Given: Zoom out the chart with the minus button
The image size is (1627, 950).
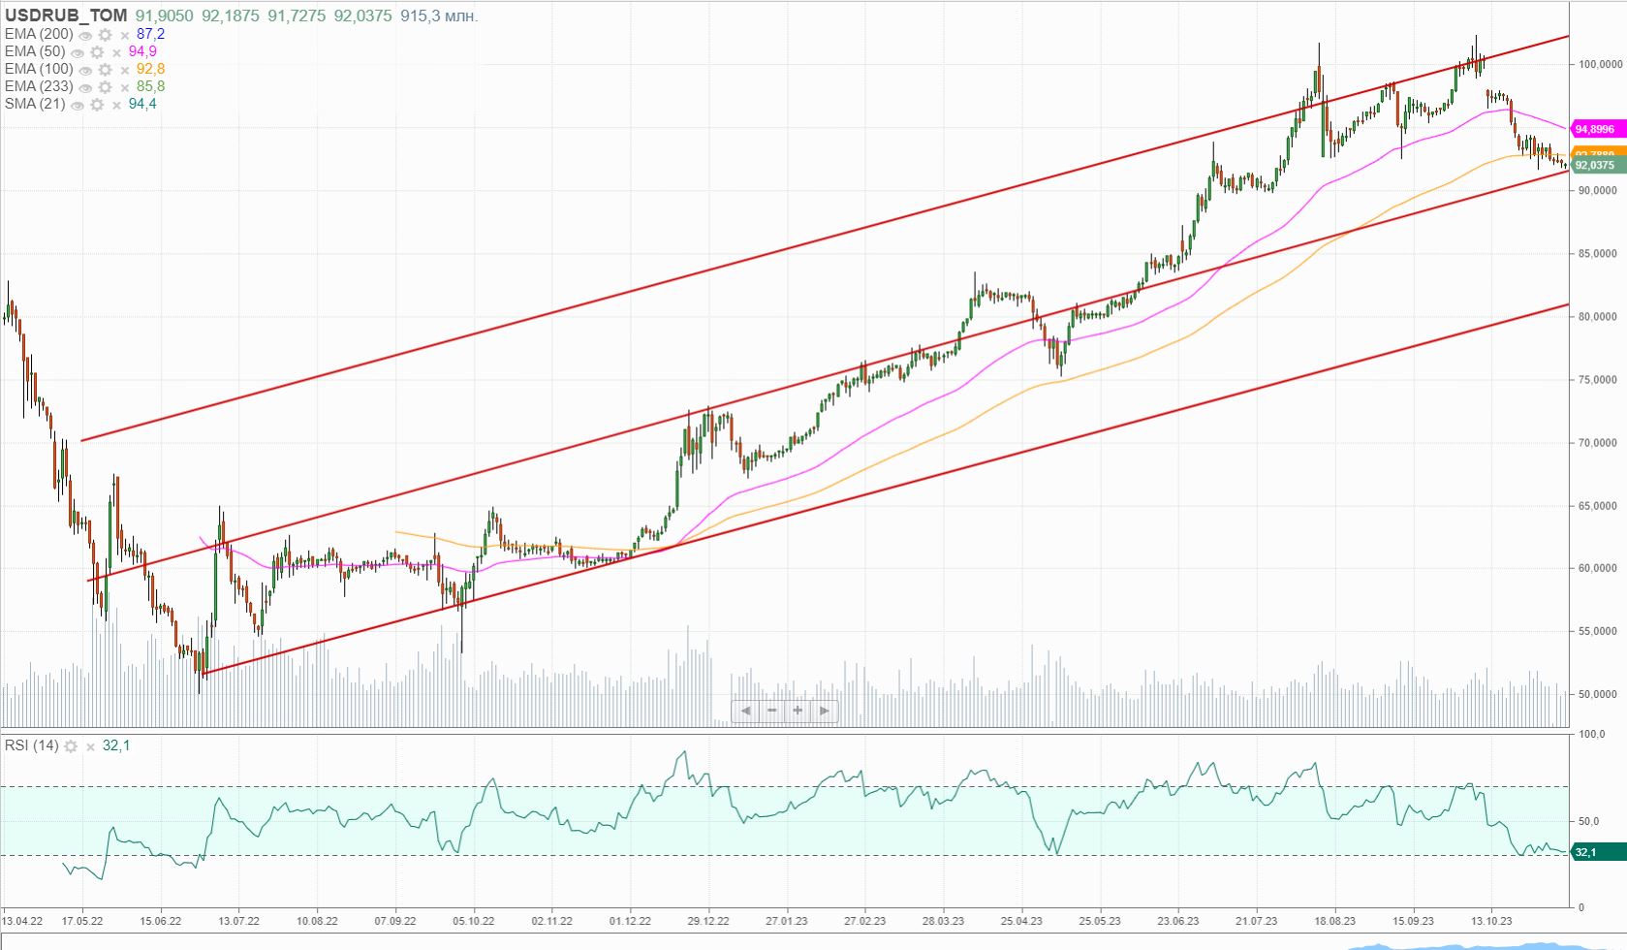Looking at the screenshot, I should coord(772,711).
